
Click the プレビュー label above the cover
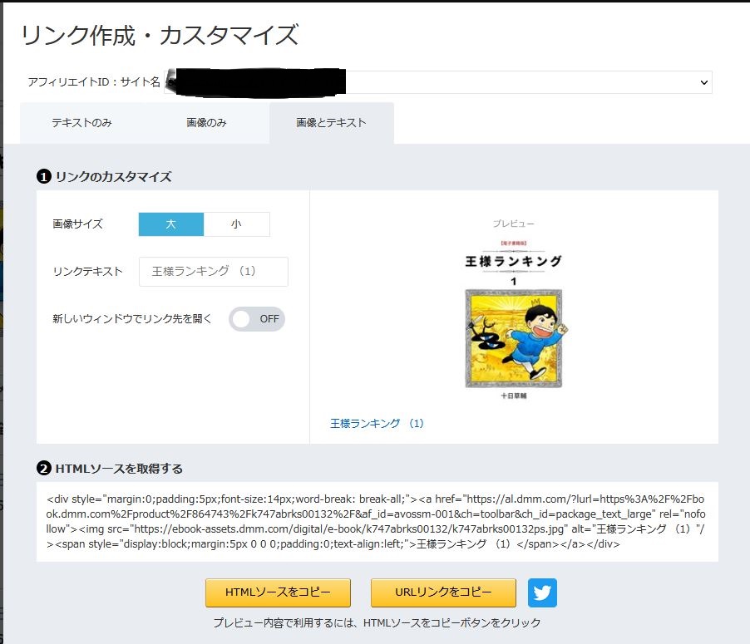click(513, 224)
